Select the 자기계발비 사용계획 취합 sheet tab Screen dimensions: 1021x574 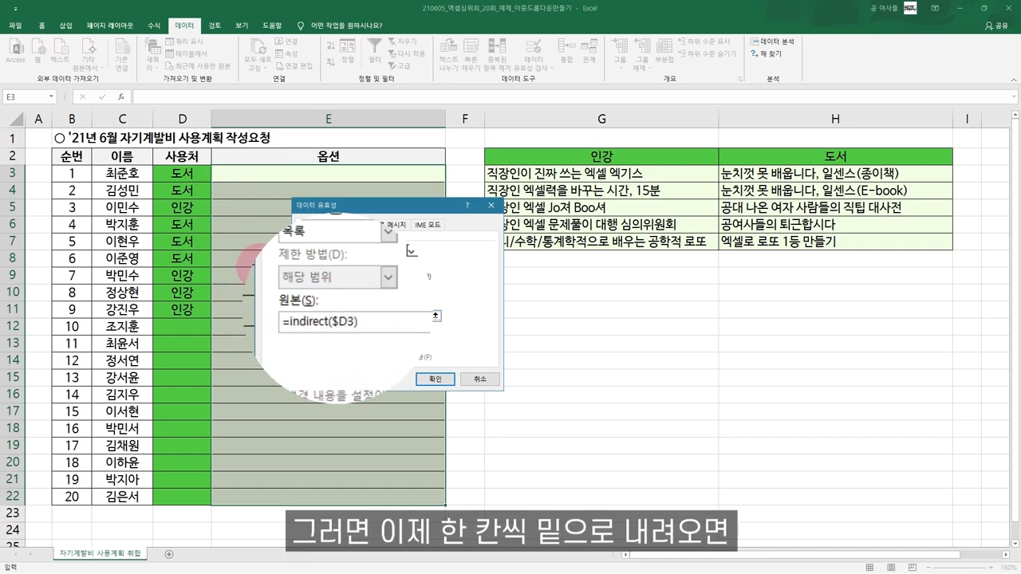click(x=100, y=554)
